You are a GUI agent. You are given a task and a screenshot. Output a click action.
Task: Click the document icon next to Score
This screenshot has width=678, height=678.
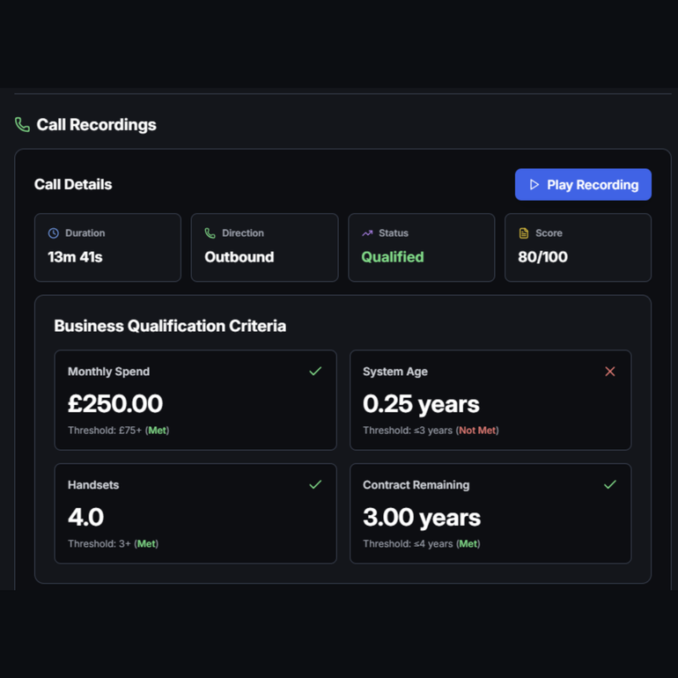(524, 233)
